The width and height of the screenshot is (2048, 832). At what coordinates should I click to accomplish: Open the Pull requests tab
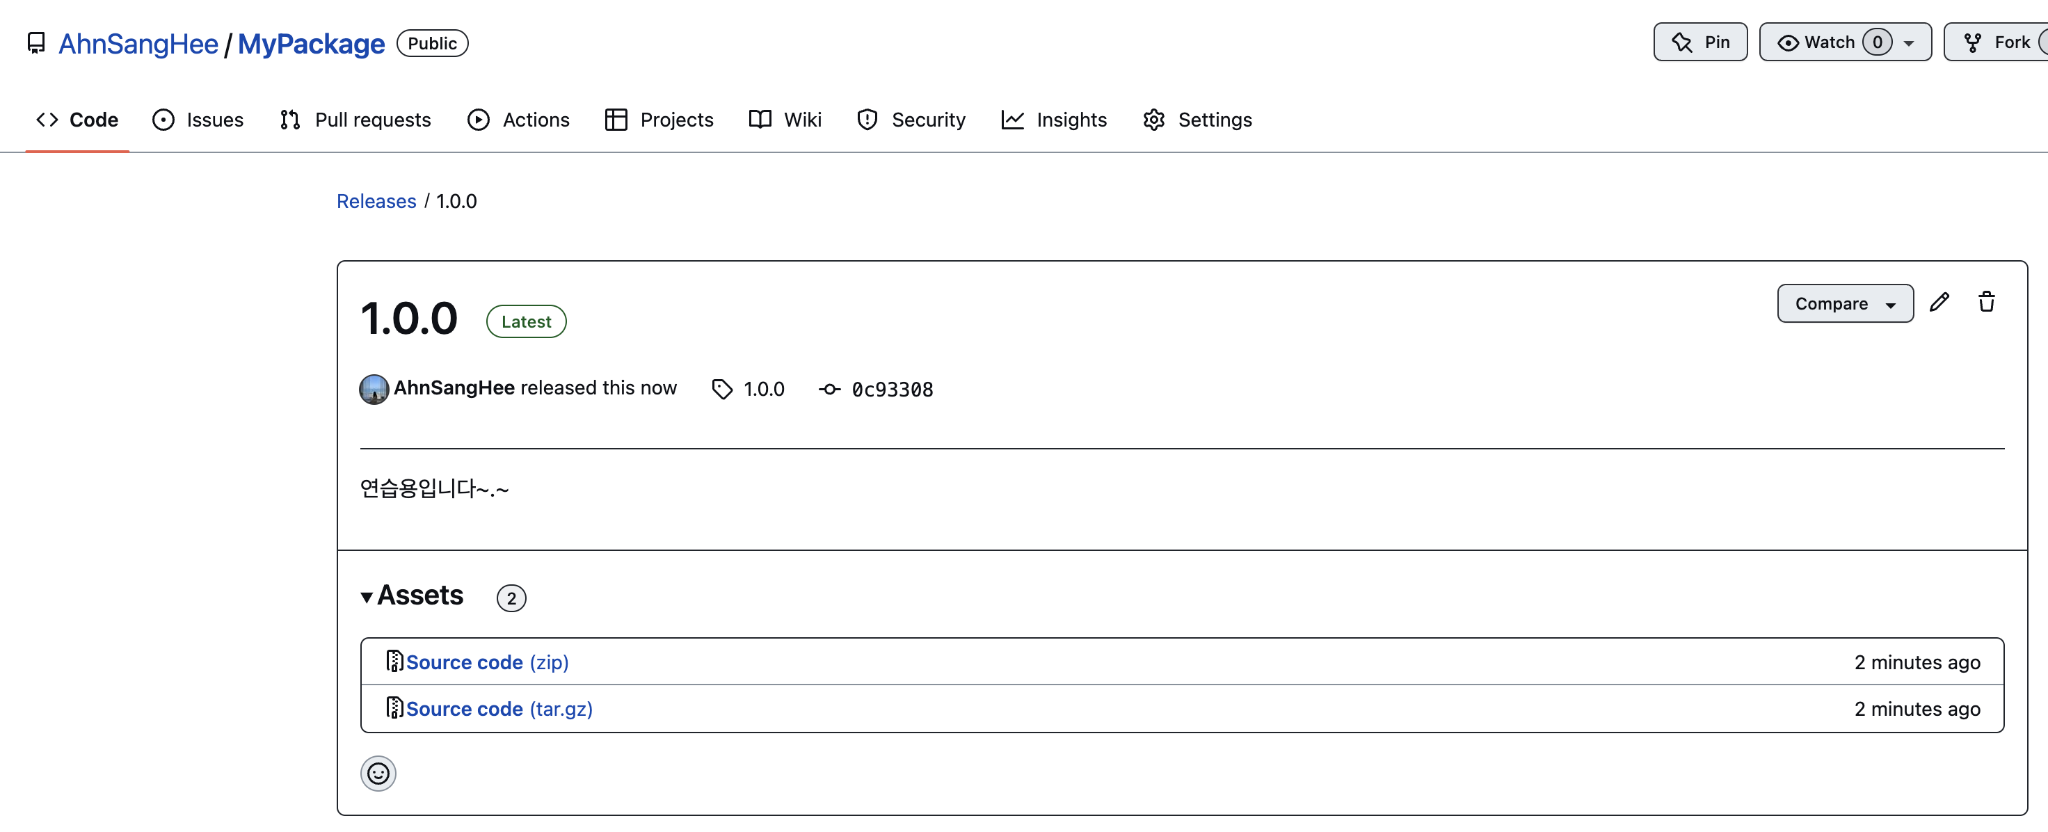355,120
